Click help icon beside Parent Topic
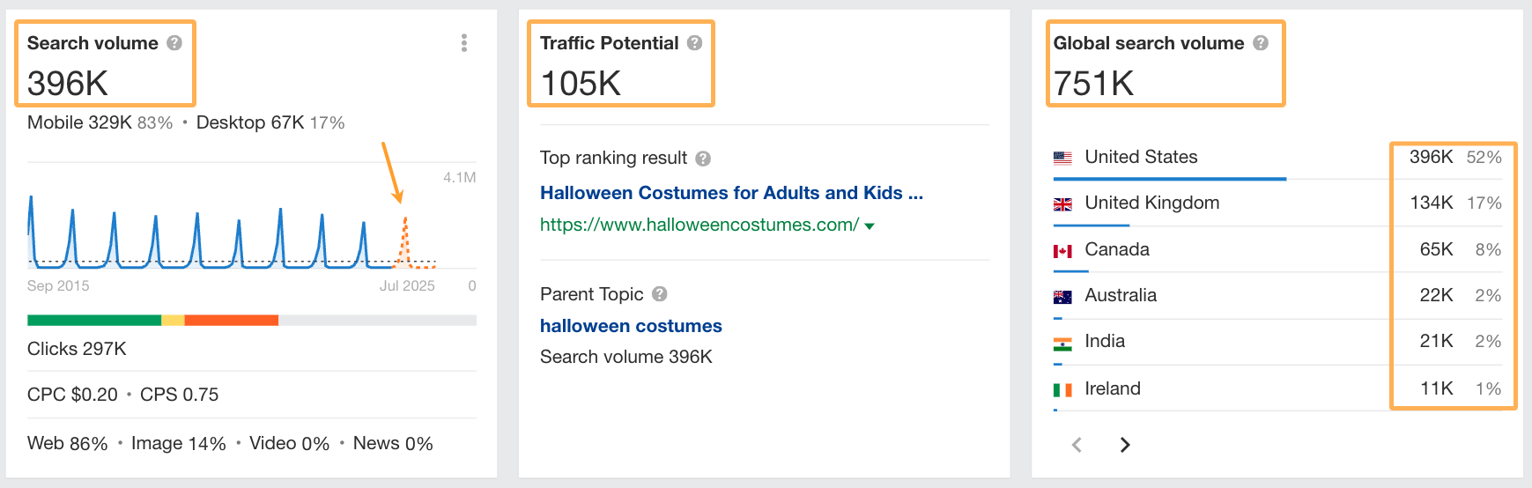The width and height of the screenshot is (1532, 488). 660,294
